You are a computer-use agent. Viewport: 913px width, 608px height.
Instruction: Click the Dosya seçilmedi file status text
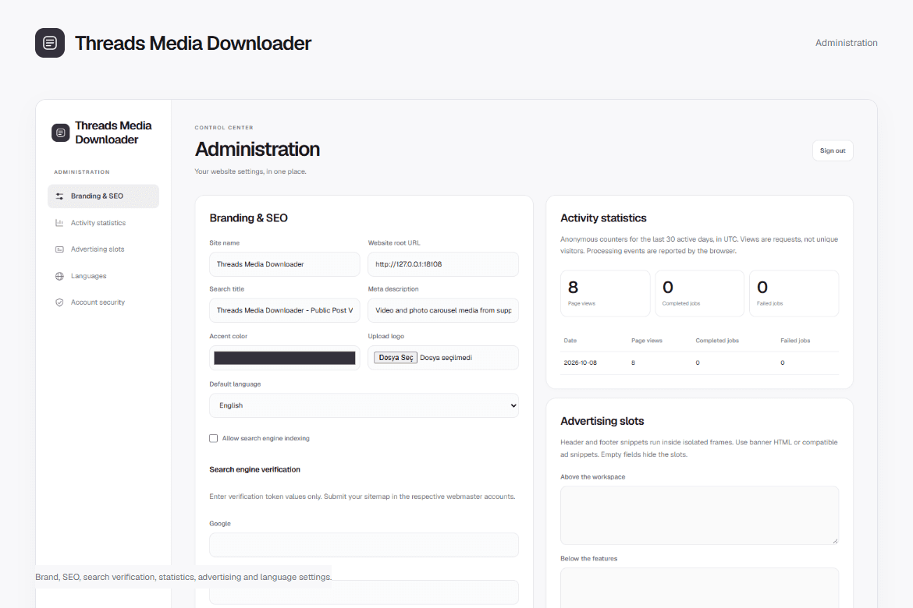coord(446,358)
